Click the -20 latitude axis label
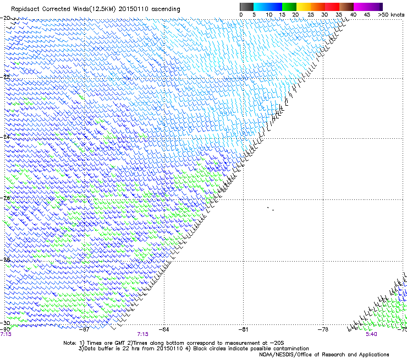The height and width of the screenshot is (358, 407). click(5, 18)
